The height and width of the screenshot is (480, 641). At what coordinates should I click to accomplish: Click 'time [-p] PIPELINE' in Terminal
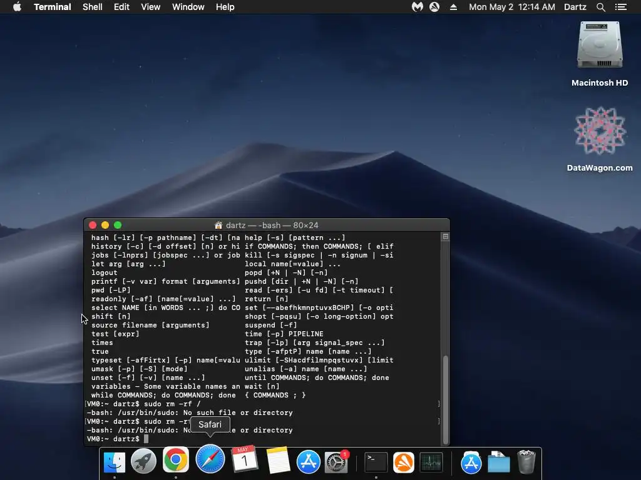pyautogui.click(x=284, y=334)
